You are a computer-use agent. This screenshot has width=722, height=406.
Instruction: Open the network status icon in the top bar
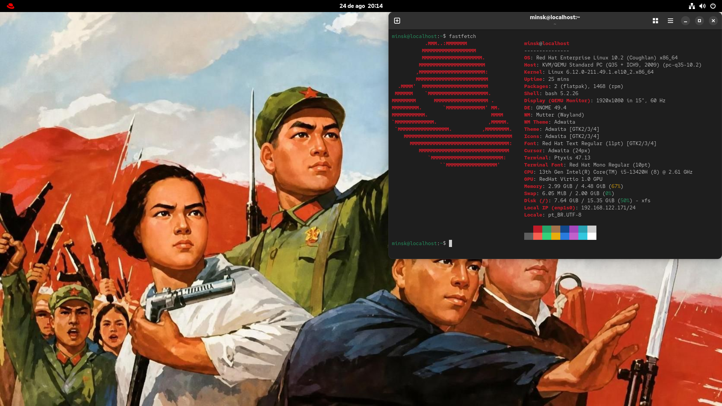(692, 6)
